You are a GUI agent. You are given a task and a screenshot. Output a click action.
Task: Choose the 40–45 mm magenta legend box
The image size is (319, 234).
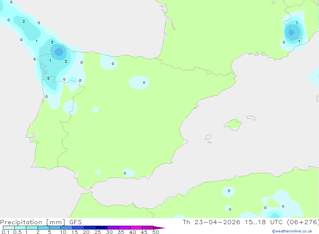136,228
